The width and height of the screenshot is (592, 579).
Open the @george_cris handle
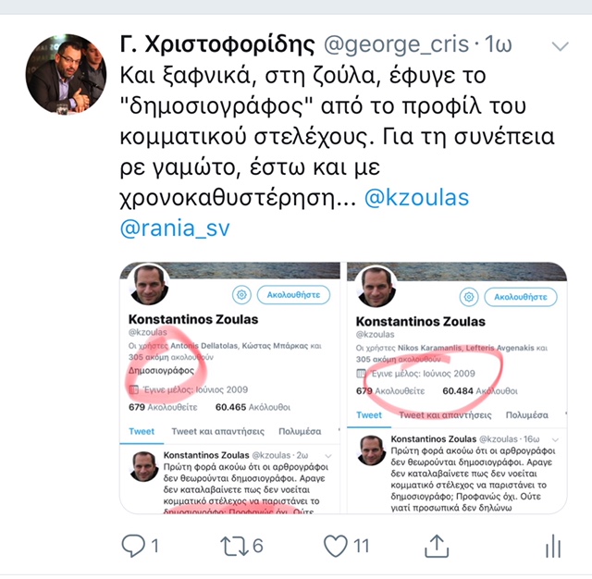point(397,44)
